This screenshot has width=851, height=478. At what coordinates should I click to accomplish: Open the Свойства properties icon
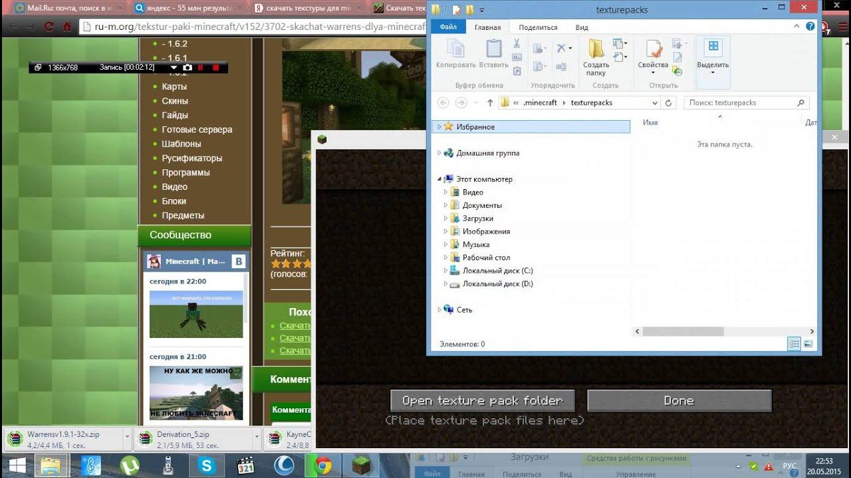(653, 49)
